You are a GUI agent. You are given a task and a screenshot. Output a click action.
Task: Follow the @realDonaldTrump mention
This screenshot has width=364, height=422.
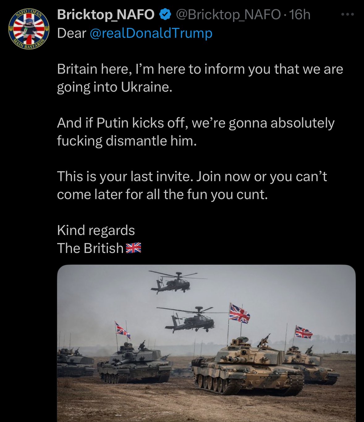click(151, 33)
